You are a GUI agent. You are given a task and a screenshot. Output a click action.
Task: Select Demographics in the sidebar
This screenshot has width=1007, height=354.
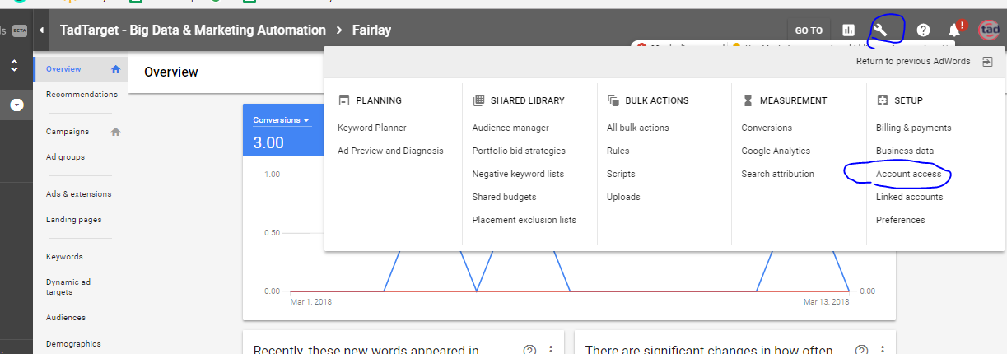point(73,343)
